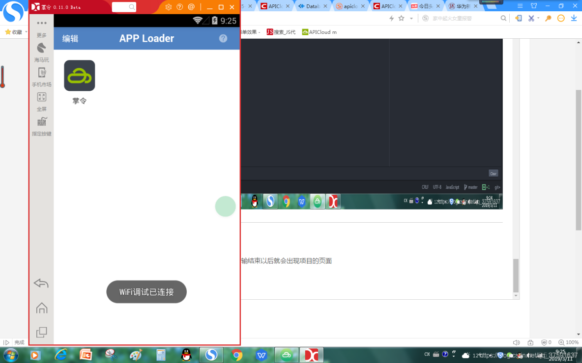
Task: Click the lightning speed-mode icon in address bar
Action: pyautogui.click(x=391, y=18)
